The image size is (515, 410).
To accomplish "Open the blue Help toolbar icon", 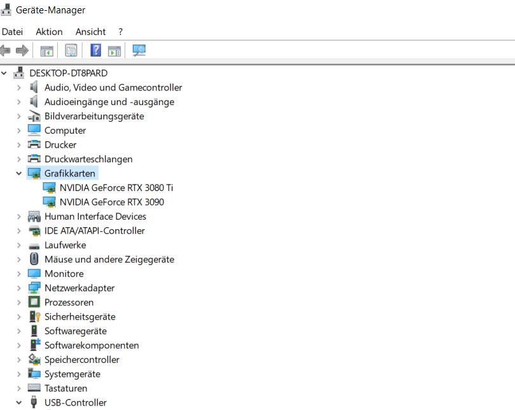I will pyautogui.click(x=95, y=50).
